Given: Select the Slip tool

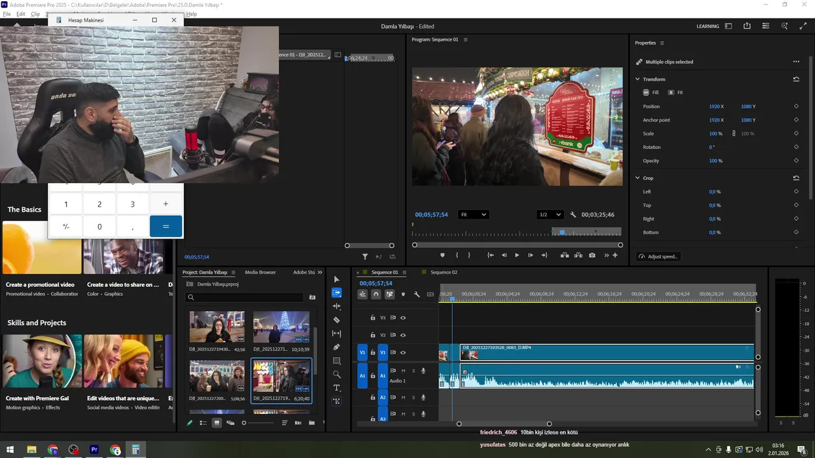Looking at the screenshot, I should point(337,333).
